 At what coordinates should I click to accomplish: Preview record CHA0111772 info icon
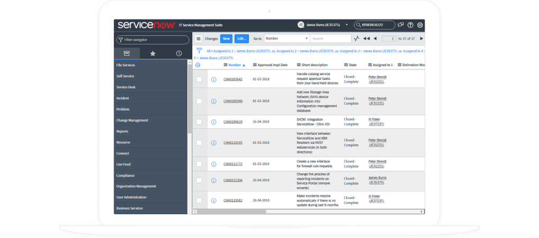point(213,164)
